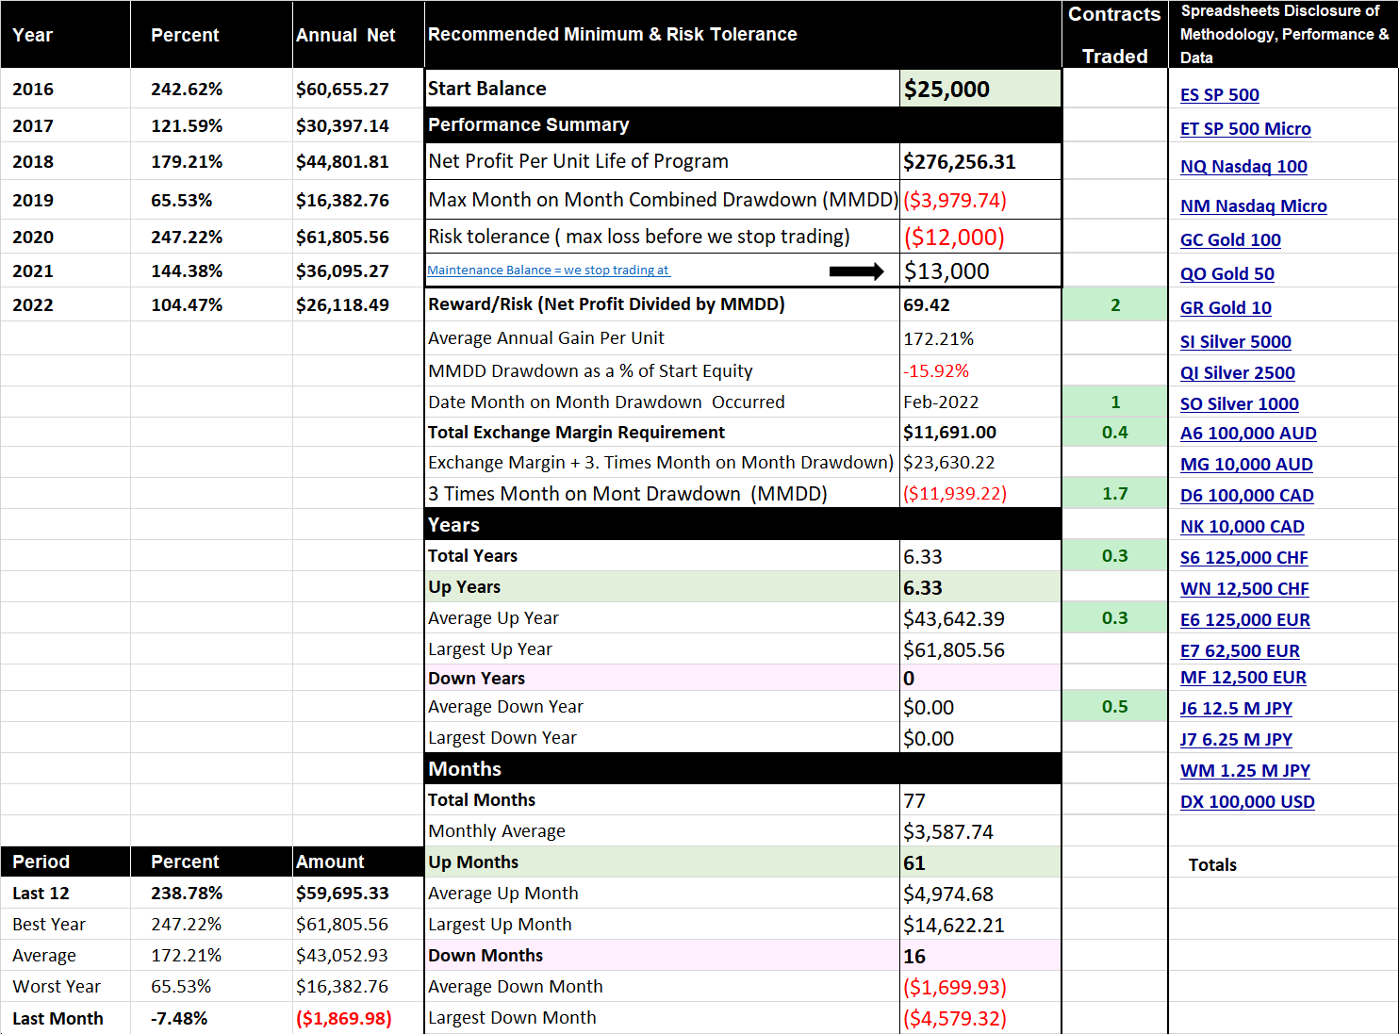1399x1034 pixels.
Task: Click the GR Gold 10 link
Action: point(1226,308)
